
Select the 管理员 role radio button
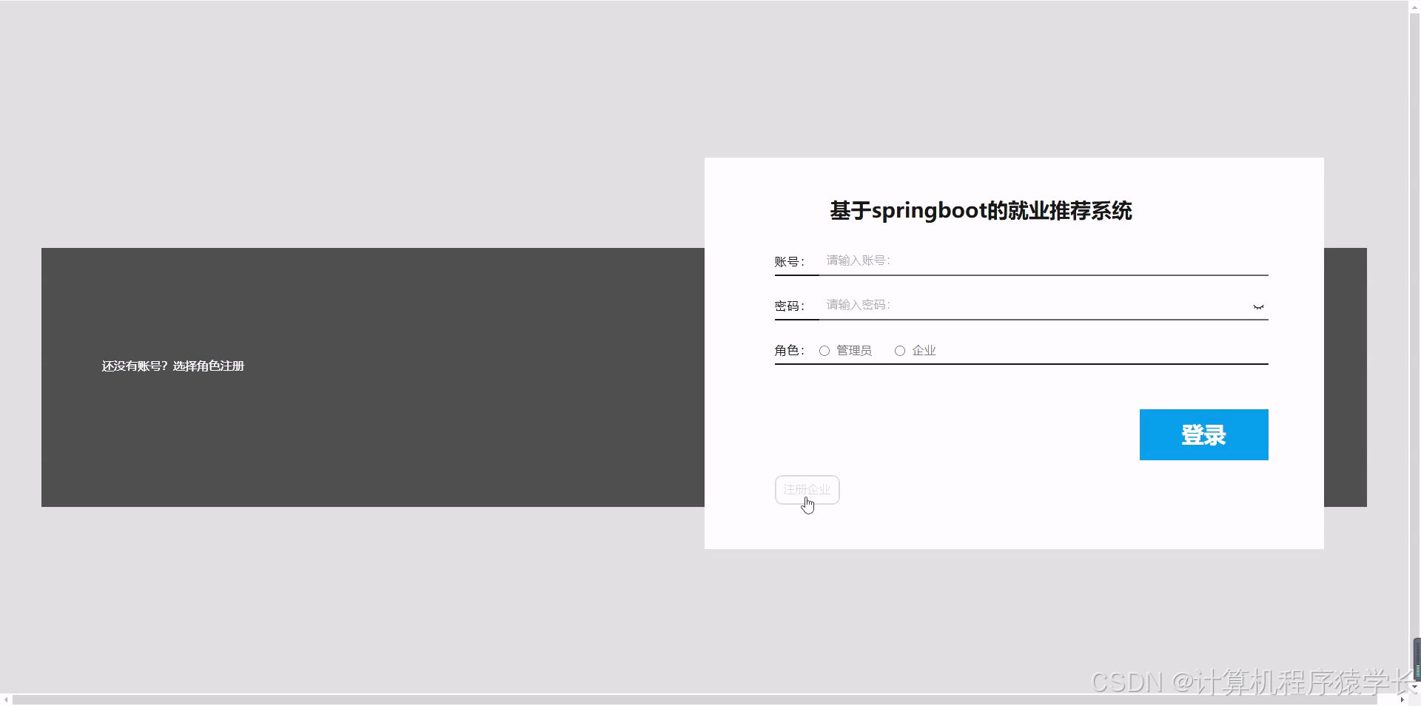824,350
